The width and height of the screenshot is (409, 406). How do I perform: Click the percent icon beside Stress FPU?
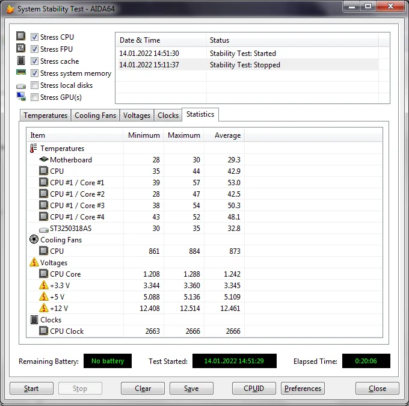point(21,48)
